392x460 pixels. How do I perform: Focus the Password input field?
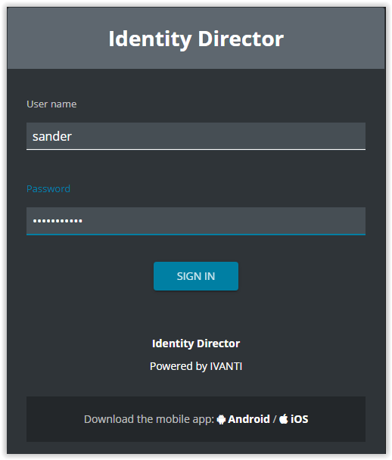pyautogui.click(x=196, y=221)
